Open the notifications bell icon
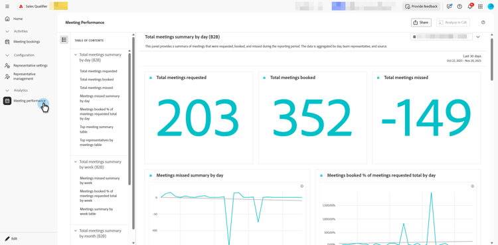 click(470, 6)
